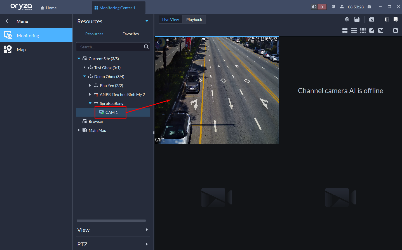The height and width of the screenshot is (250, 402).
Task: Switch to the 3x3 grid layout
Action: click(354, 30)
